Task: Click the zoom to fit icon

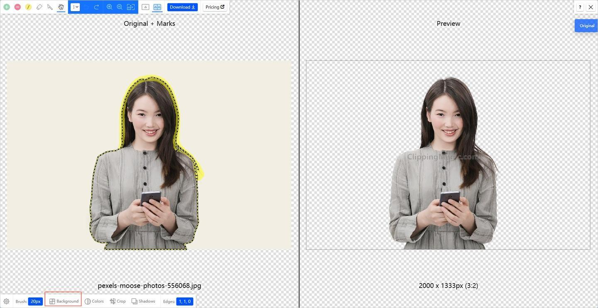Action: point(131,7)
